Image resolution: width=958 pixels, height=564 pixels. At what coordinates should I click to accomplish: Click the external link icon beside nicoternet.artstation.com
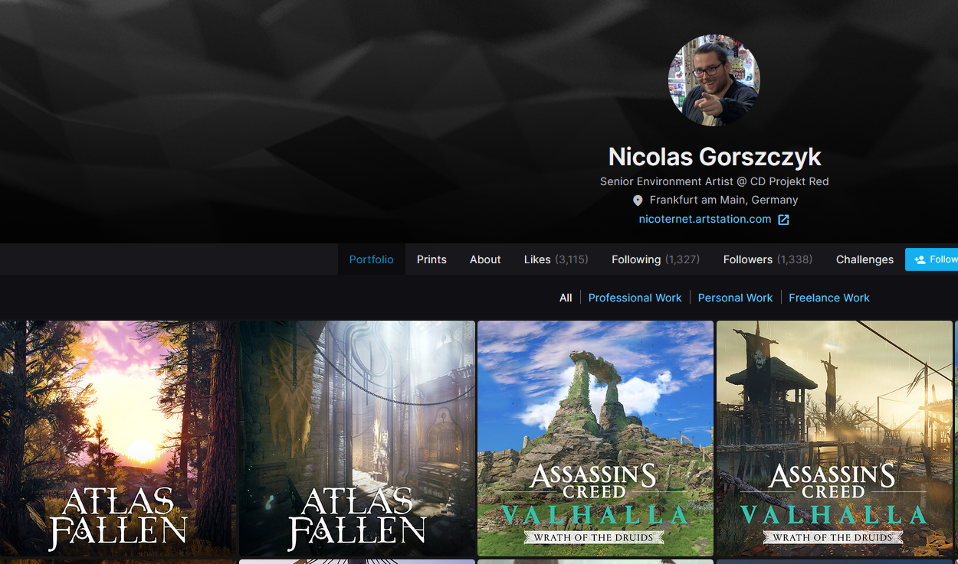click(783, 220)
